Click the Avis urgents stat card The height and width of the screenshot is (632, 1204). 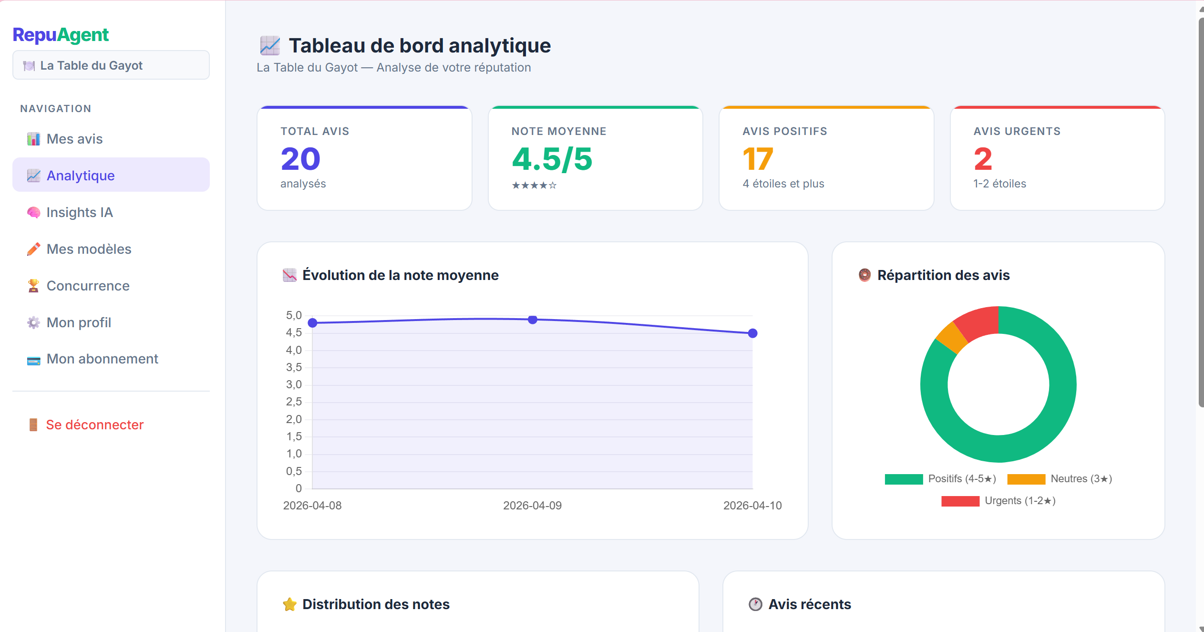tap(1057, 158)
